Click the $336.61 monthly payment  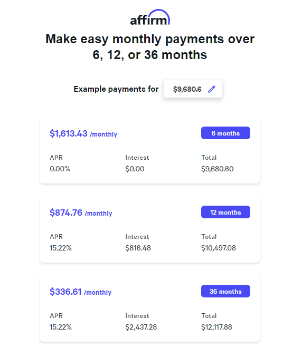[x=80, y=292]
